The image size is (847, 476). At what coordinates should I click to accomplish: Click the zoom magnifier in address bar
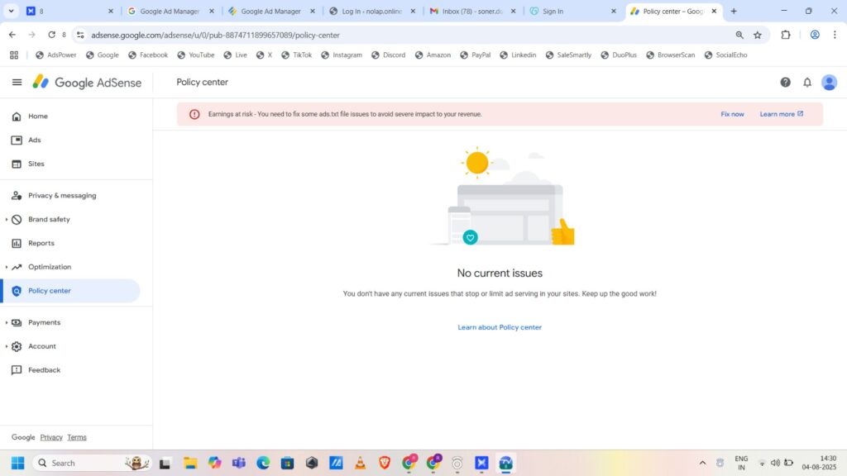click(739, 35)
